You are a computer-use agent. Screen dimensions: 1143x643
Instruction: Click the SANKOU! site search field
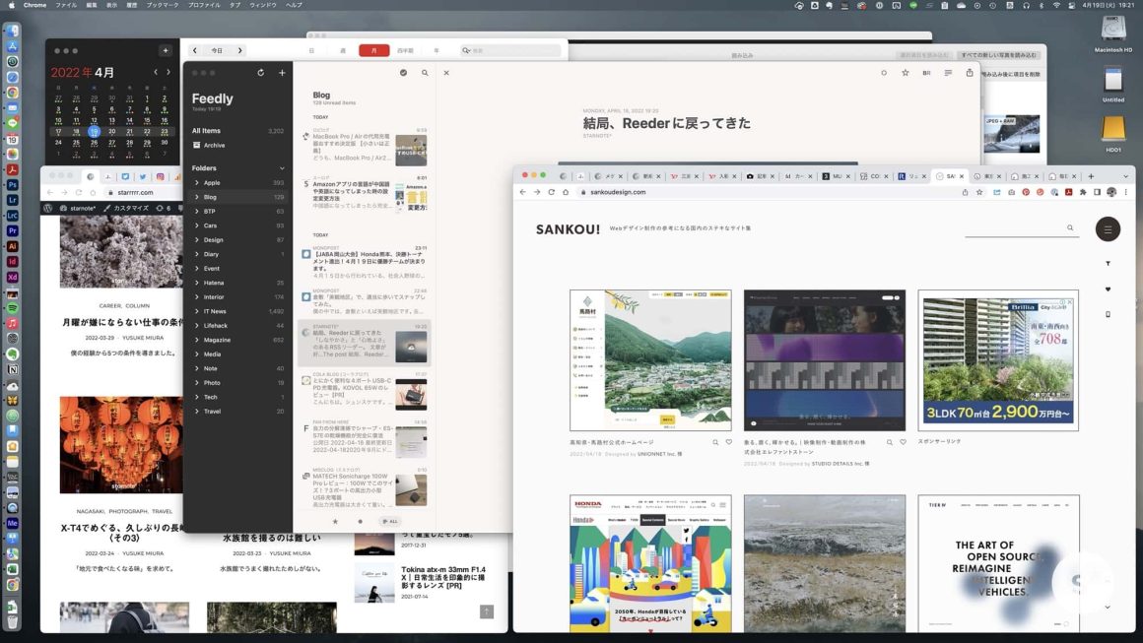pos(1015,228)
